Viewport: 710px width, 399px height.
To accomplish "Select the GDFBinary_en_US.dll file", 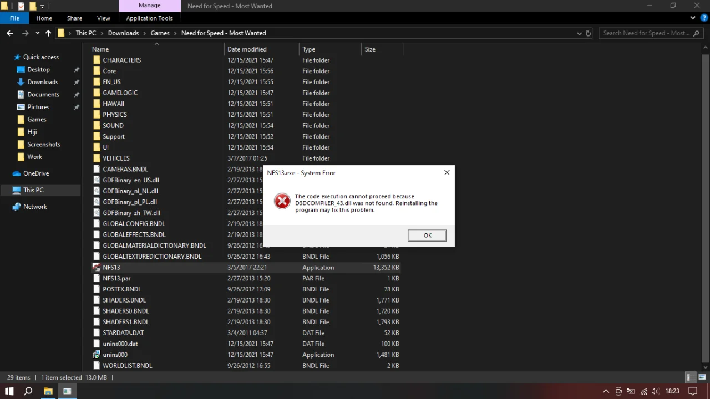I will tap(131, 180).
